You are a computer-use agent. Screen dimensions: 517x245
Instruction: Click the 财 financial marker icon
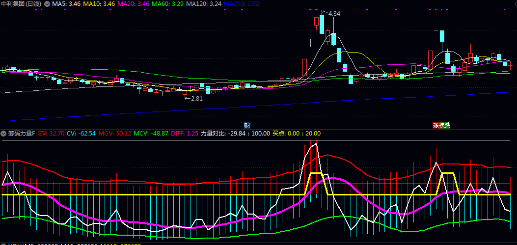tap(247, 125)
